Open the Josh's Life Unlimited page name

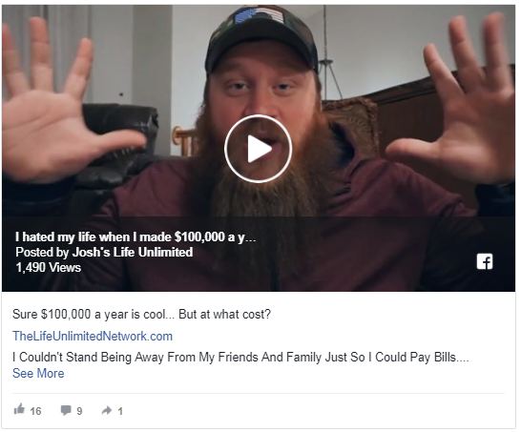pos(133,252)
